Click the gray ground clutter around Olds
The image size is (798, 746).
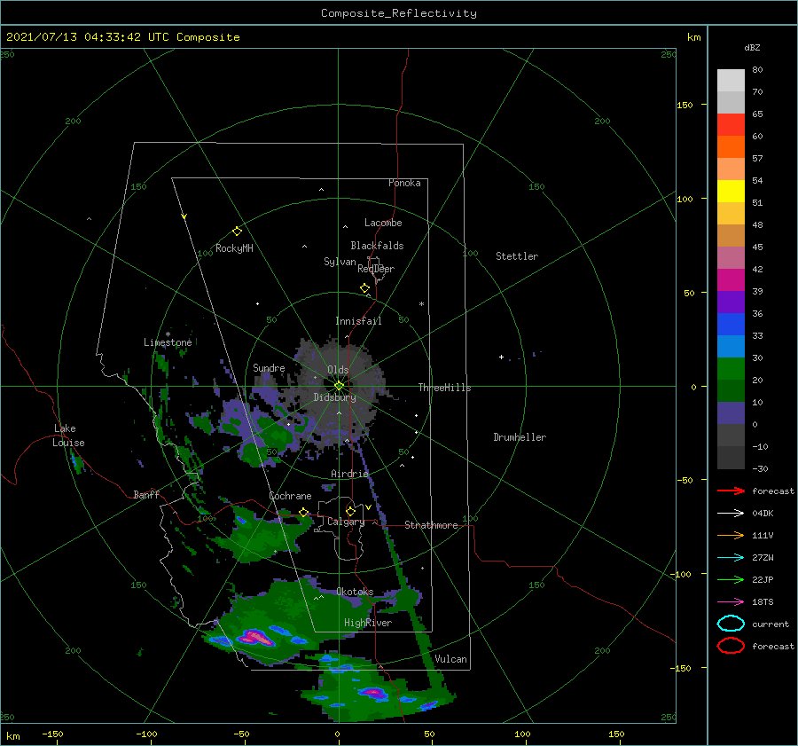pyautogui.click(x=338, y=392)
